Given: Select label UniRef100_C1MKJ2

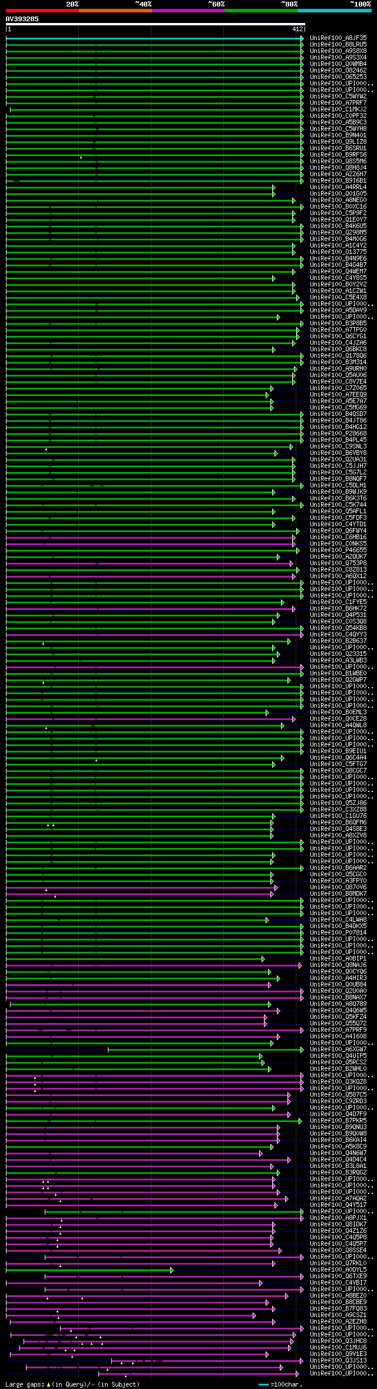Looking at the screenshot, I should coord(338,110).
